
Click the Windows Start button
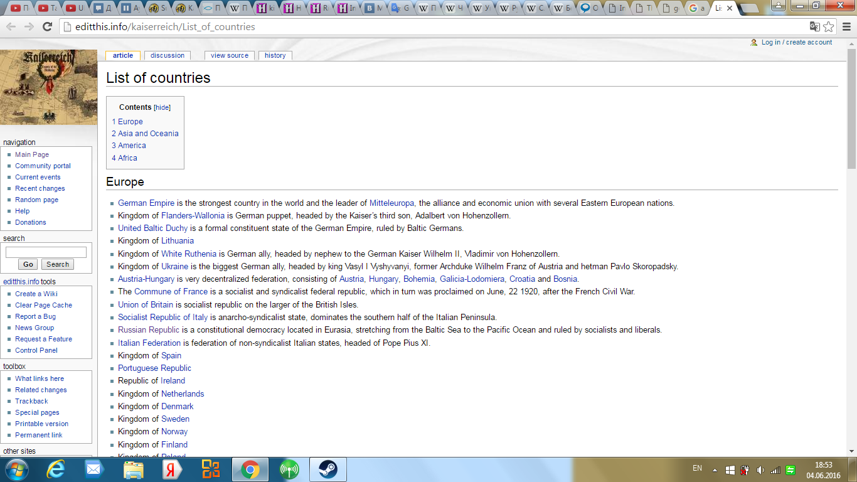click(16, 469)
